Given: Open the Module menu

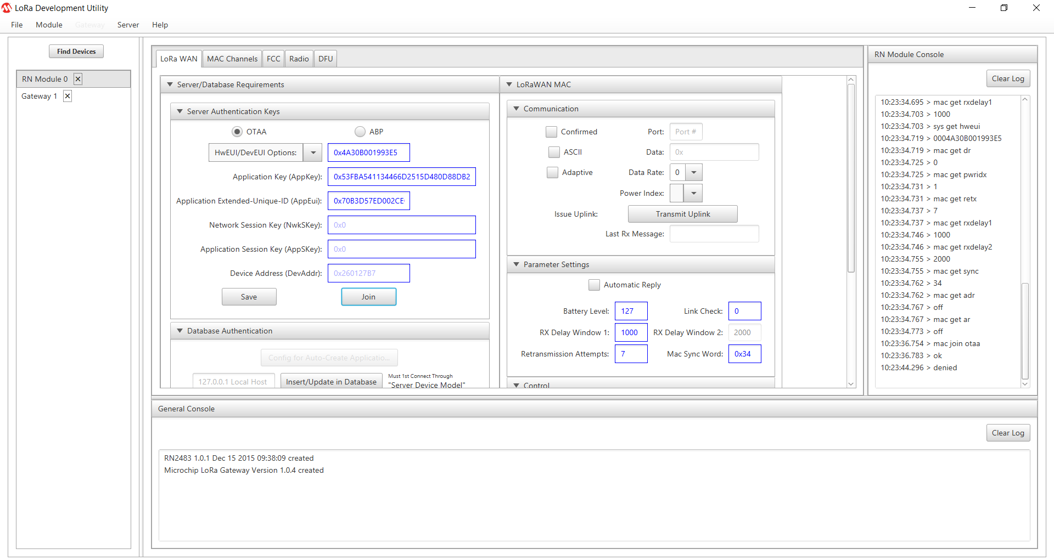Looking at the screenshot, I should 49,25.
